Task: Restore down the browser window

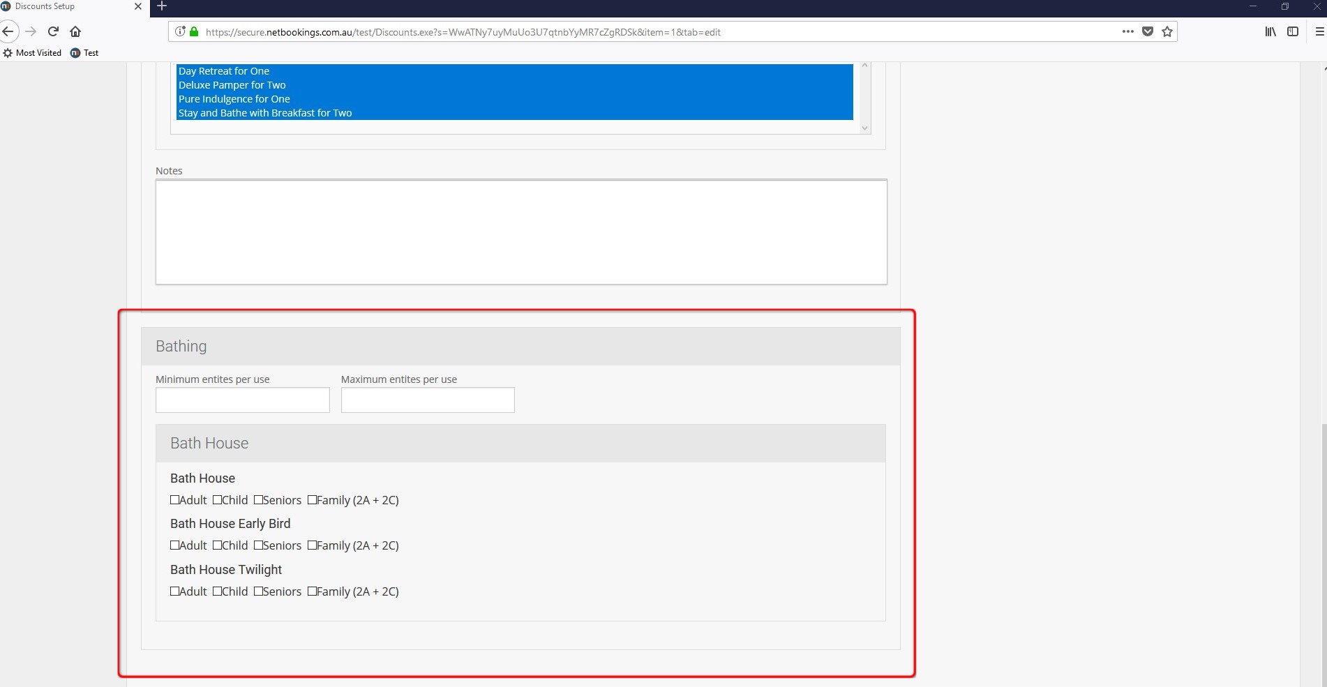Action: [1285, 6]
